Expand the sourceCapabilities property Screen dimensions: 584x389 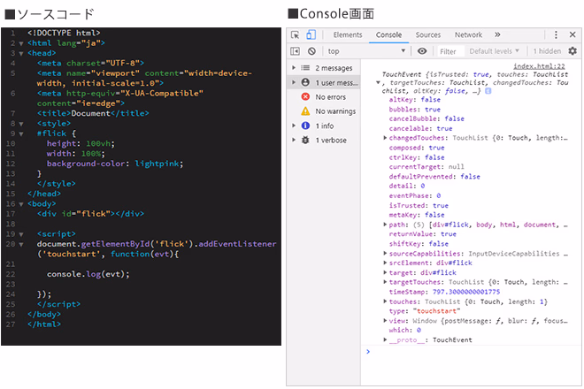point(385,253)
